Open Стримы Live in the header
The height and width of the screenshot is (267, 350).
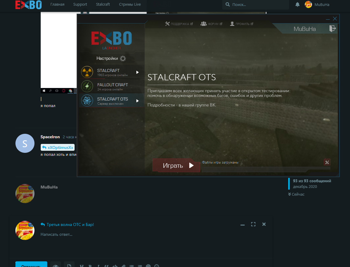130,4
